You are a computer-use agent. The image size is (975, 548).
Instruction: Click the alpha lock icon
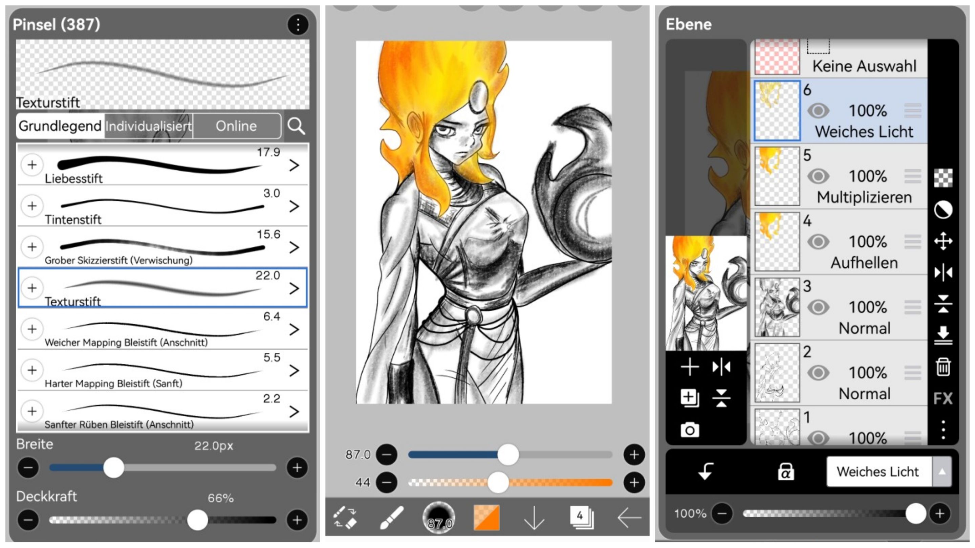pyautogui.click(x=786, y=472)
